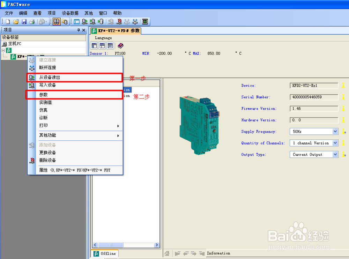
Task: Click the green monitor trend toolbar icon
Action: [x=145, y=22]
